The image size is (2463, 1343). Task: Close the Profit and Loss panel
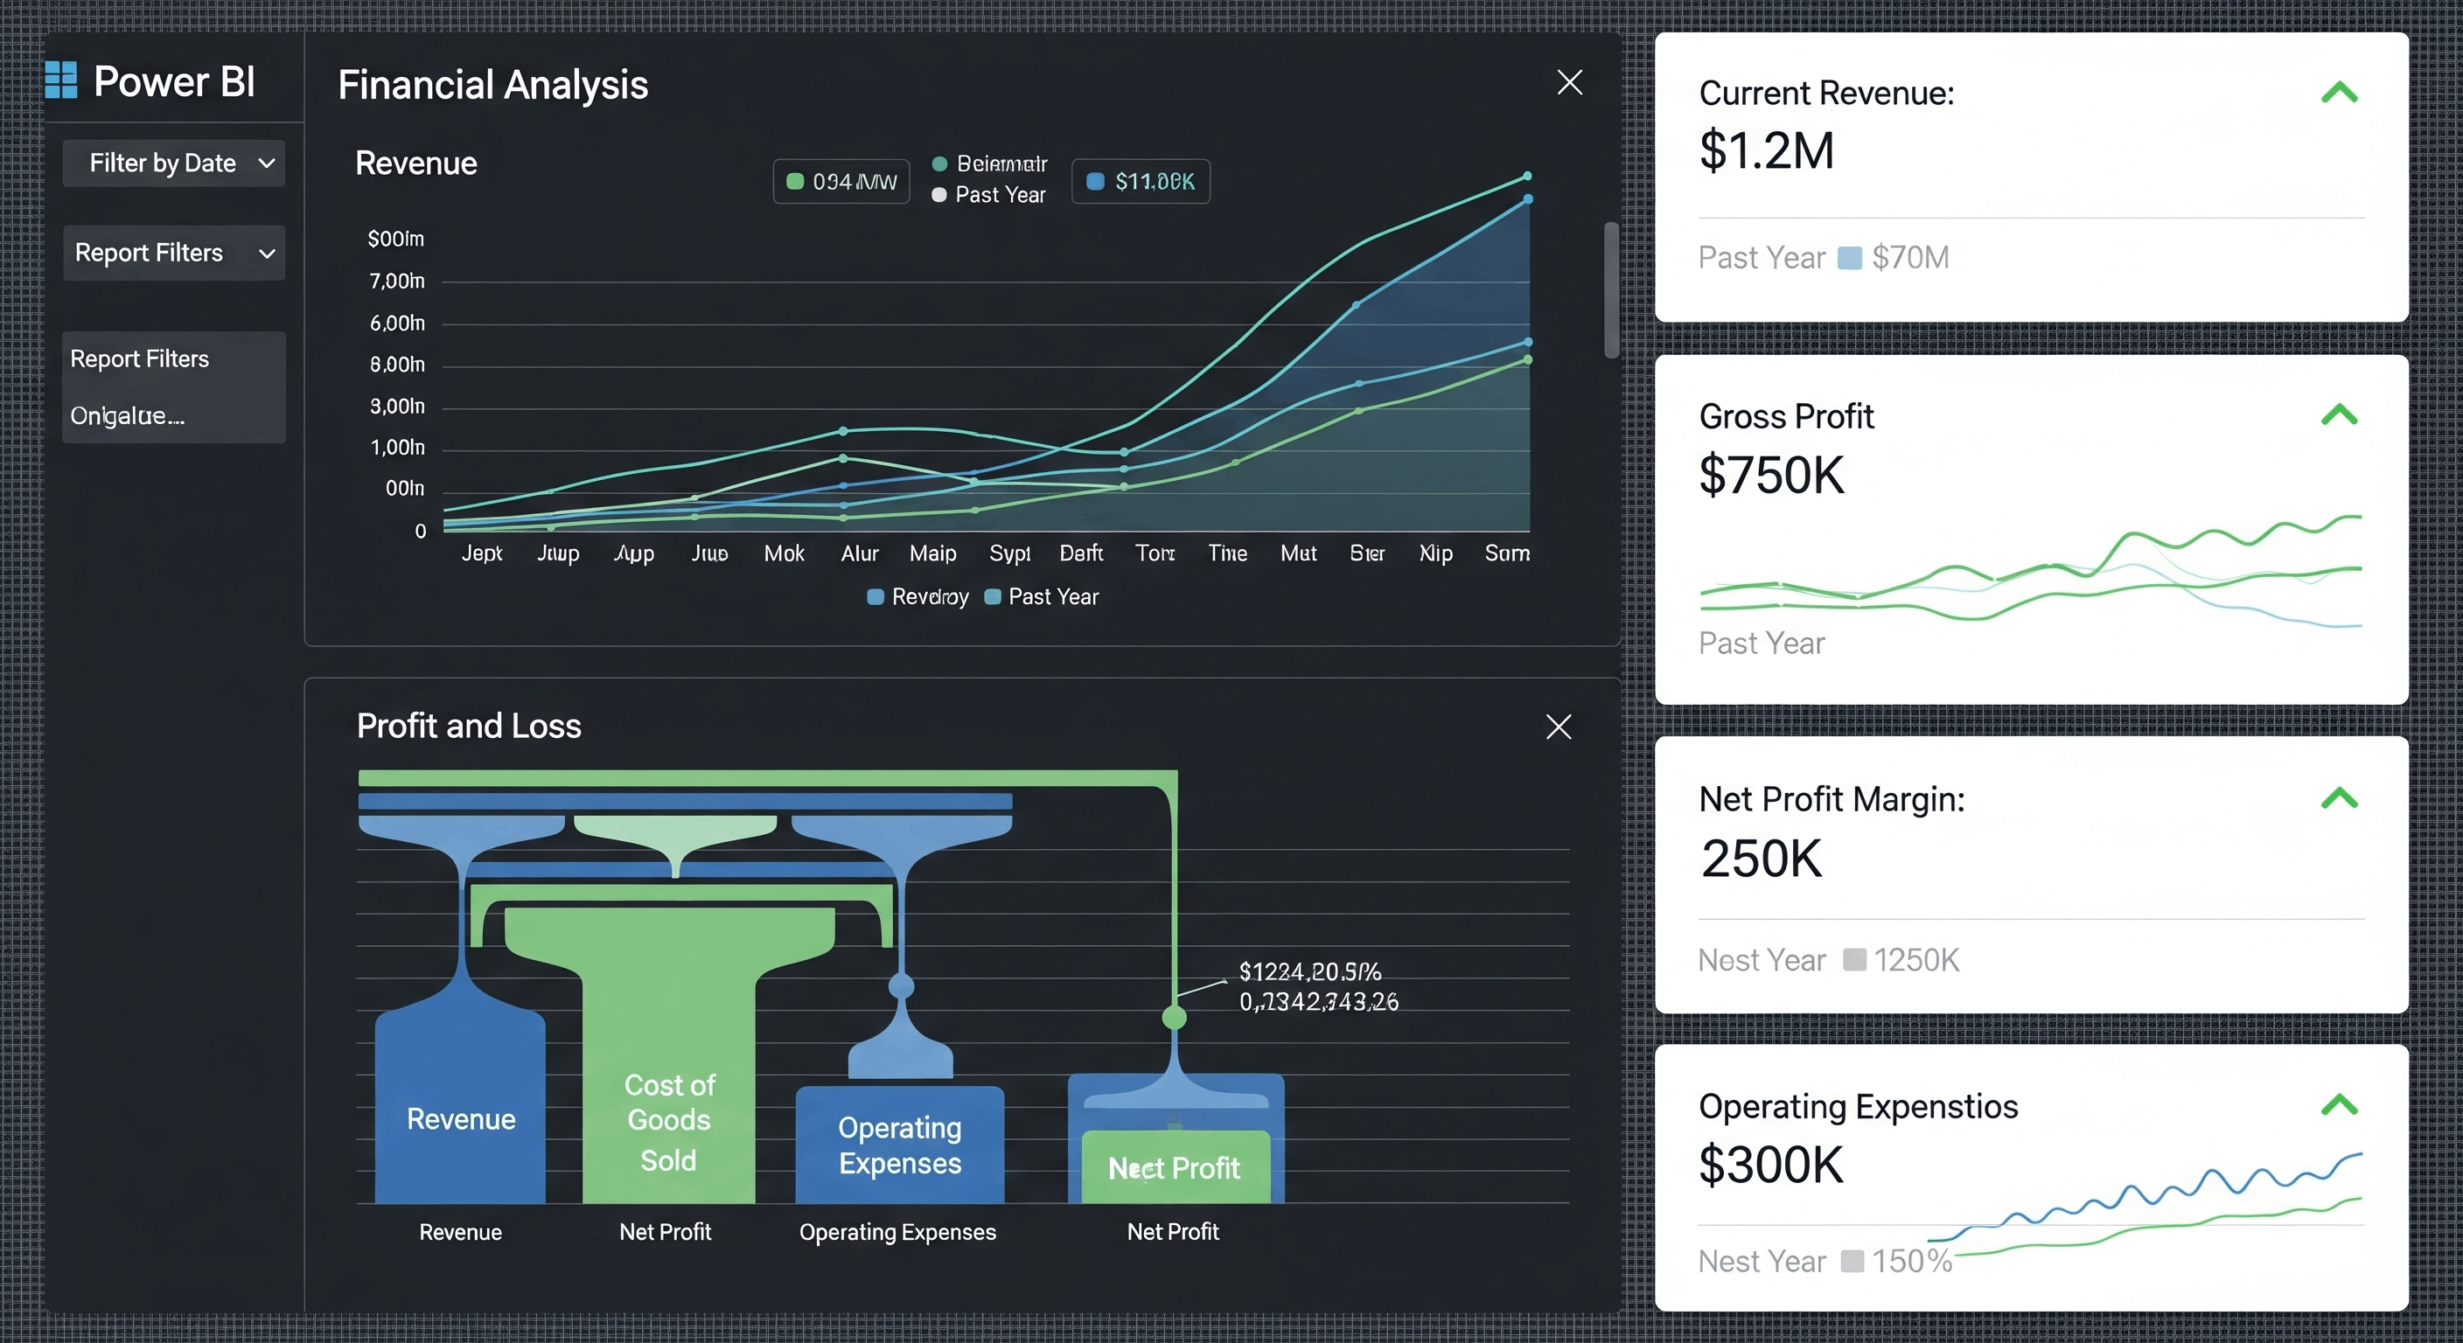point(1559,727)
